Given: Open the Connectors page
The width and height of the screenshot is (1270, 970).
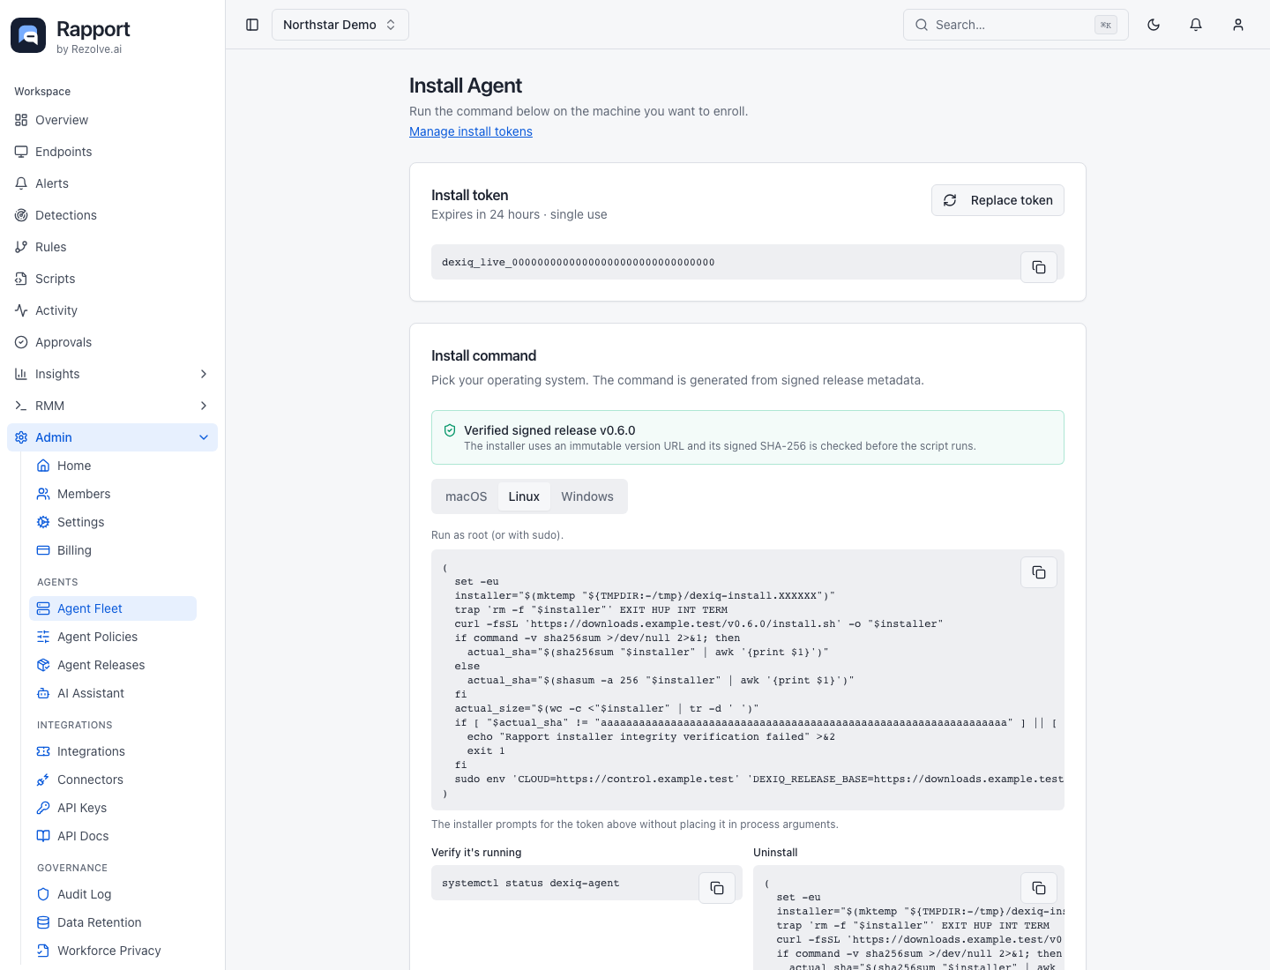Looking at the screenshot, I should coord(113,780).
